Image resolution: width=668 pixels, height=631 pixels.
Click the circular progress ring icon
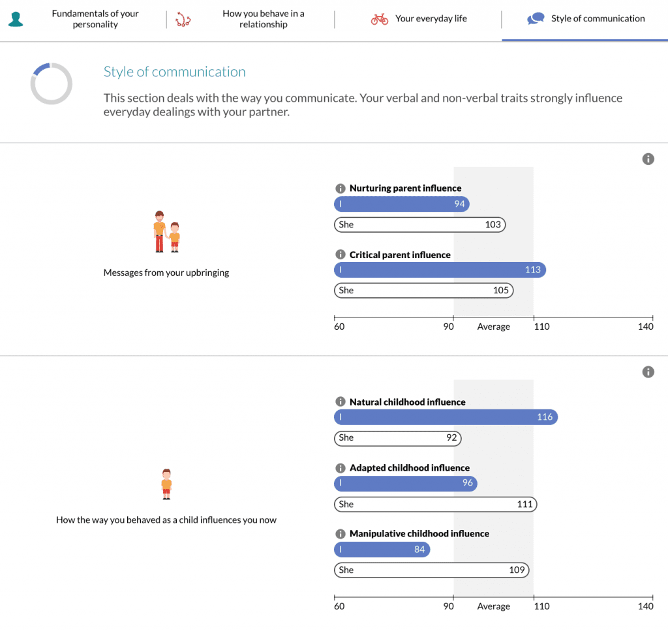[51, 83]
